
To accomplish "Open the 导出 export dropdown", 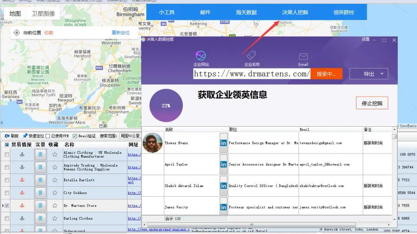I will [x=369, y=74].
